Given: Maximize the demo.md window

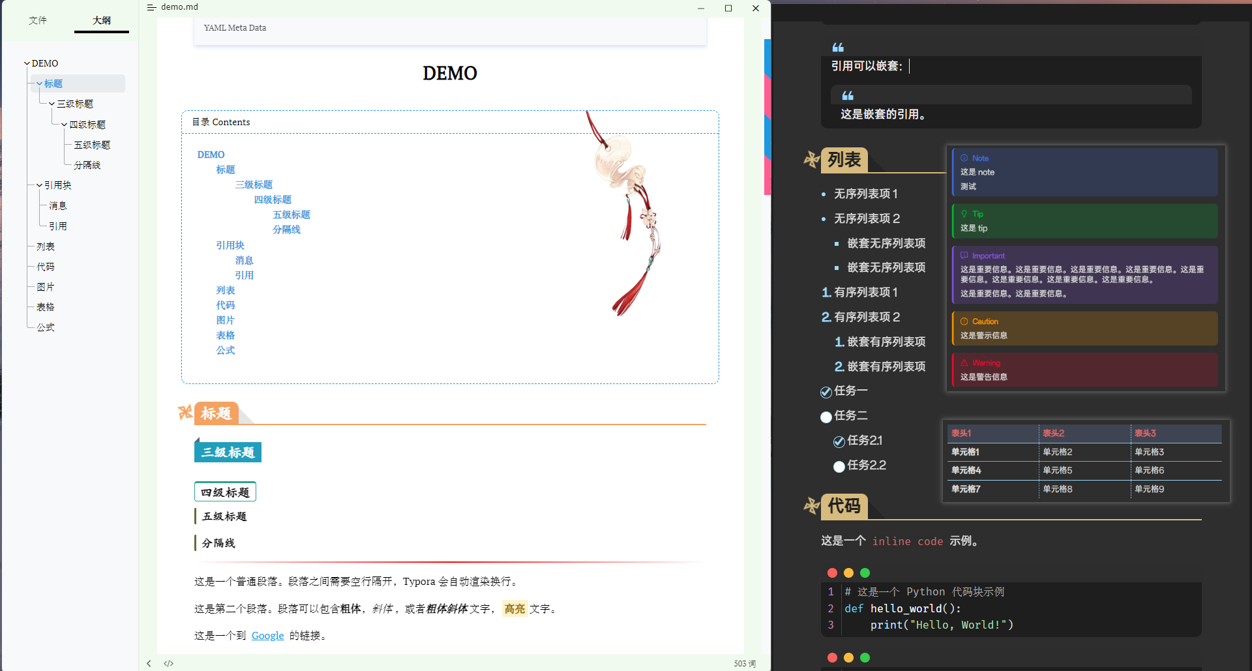Looking at the screenshot, I should (x=728, y=8).
